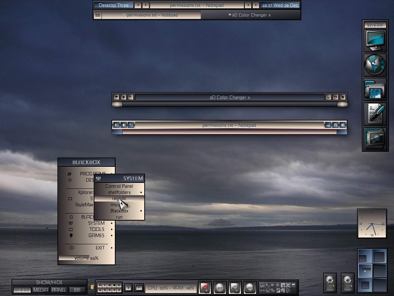Go to next workspace via right arrow
394x296 pixels.
[x=146, y=5]
